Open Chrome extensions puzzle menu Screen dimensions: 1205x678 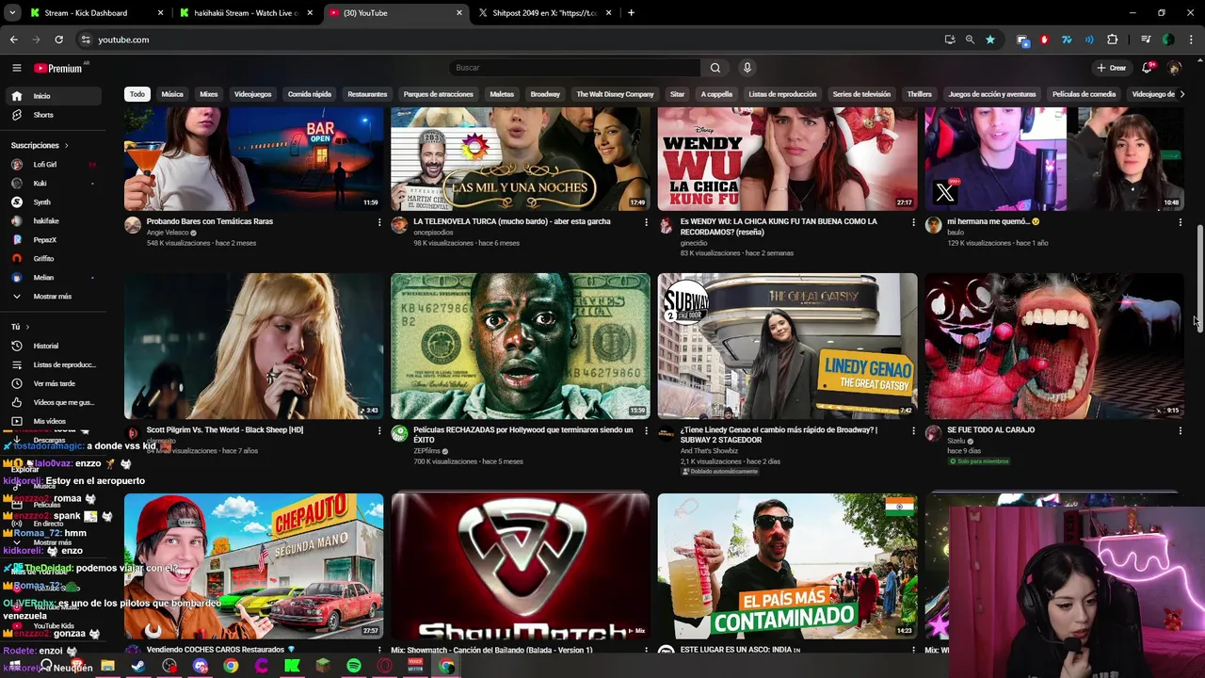tap(1113, 40)
